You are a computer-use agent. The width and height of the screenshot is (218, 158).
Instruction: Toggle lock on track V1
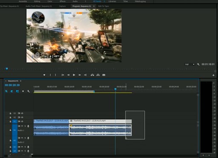pyautogui.click(x=10, y=121)
